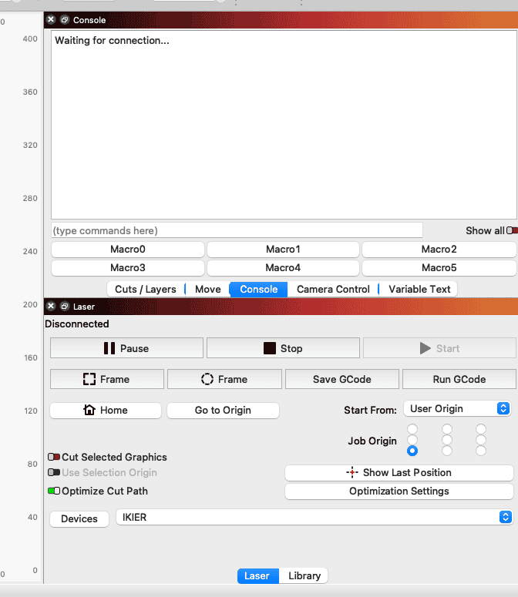518x597 pixels.
Task: Select the middle-left Job Origin radio
Action: tap(412, 440)
